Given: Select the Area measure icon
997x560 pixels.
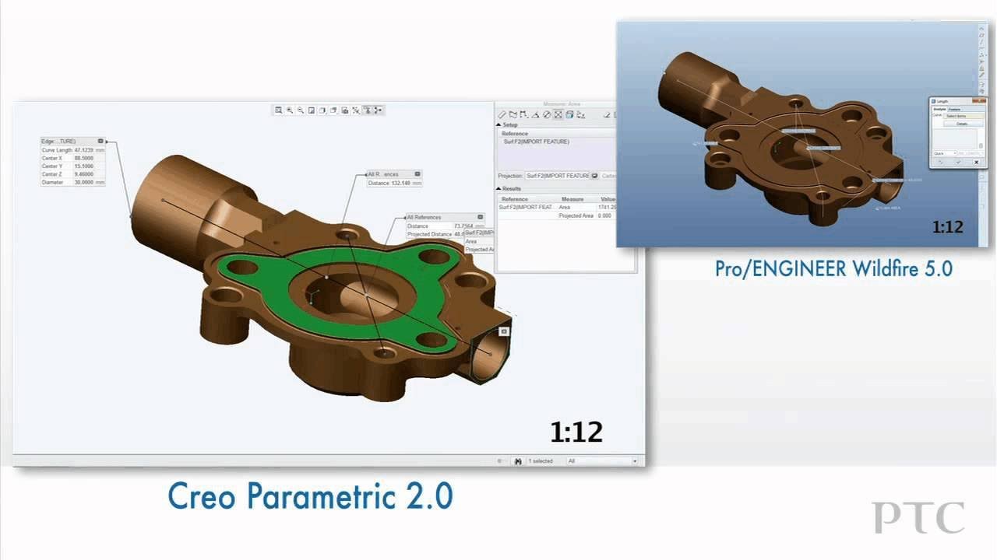Looking at the screenshot, I should tap(558, 114).
